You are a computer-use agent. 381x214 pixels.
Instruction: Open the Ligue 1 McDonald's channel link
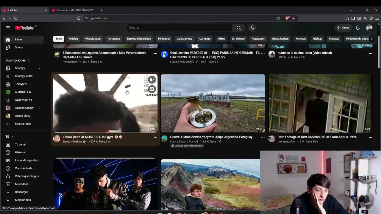182,62
